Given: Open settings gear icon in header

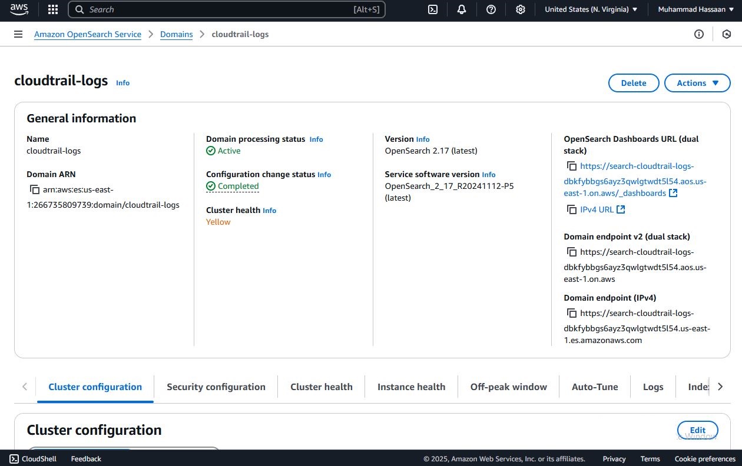Looking at the screenshot, I should click(521, 9).
